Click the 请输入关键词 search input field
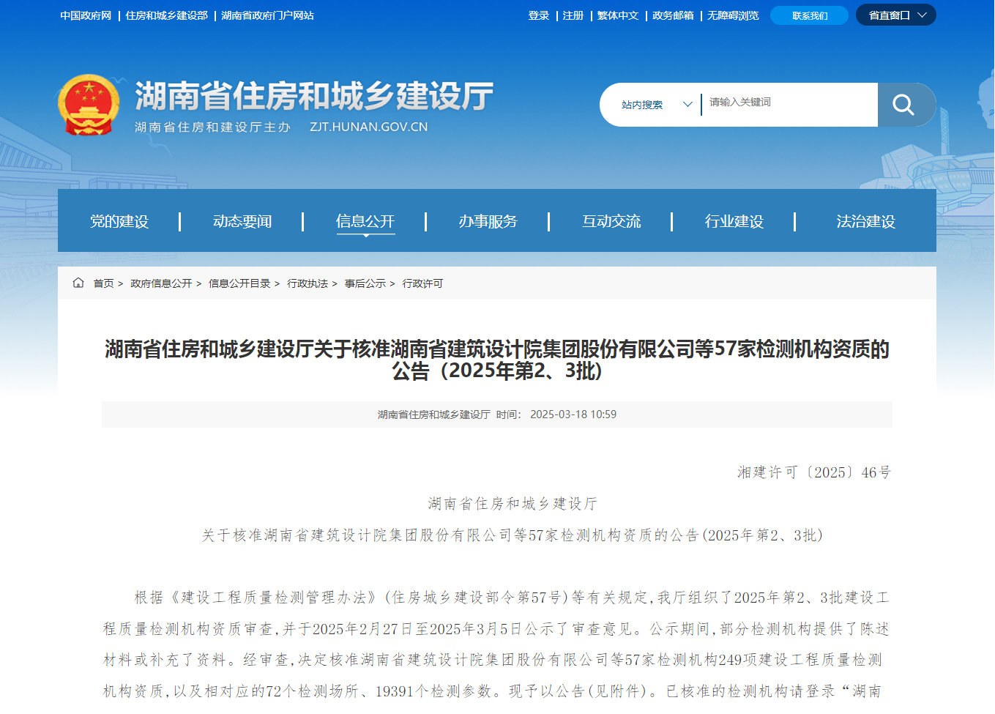The height and width of the screenshot is (714, 995). point(789,103)
